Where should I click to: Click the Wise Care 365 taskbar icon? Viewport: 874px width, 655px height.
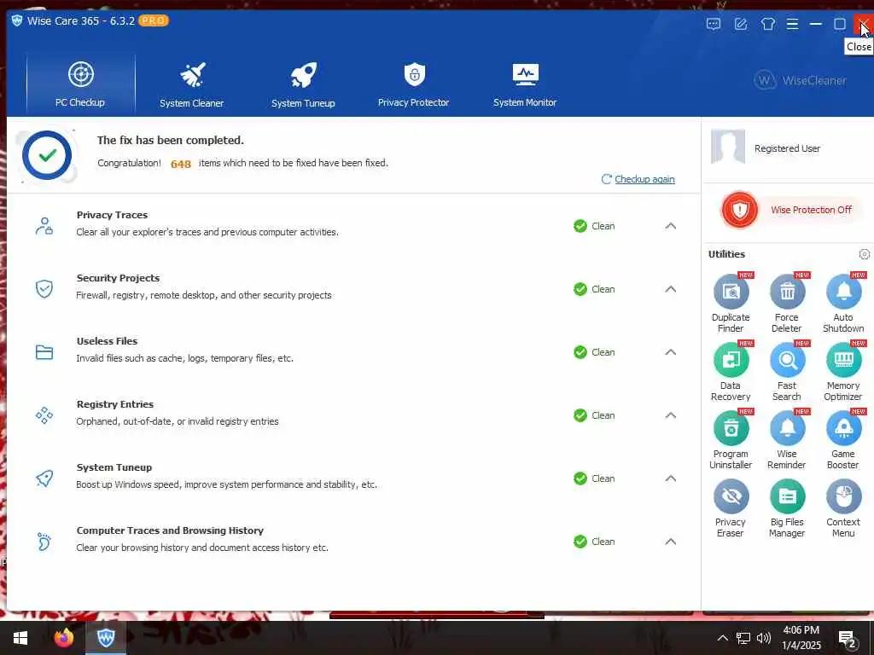[x=105, y=637]
